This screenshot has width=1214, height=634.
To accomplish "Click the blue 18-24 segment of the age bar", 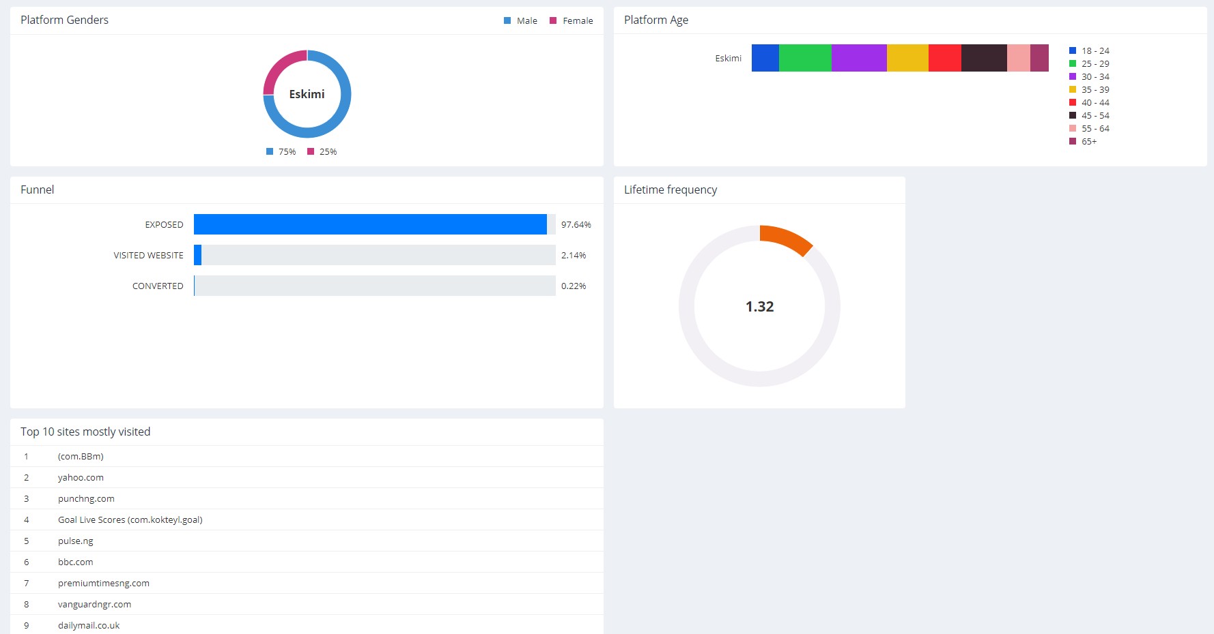I will click(x=765, y=58).
